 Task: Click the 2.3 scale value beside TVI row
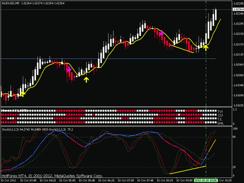click(x=235, y=110)
